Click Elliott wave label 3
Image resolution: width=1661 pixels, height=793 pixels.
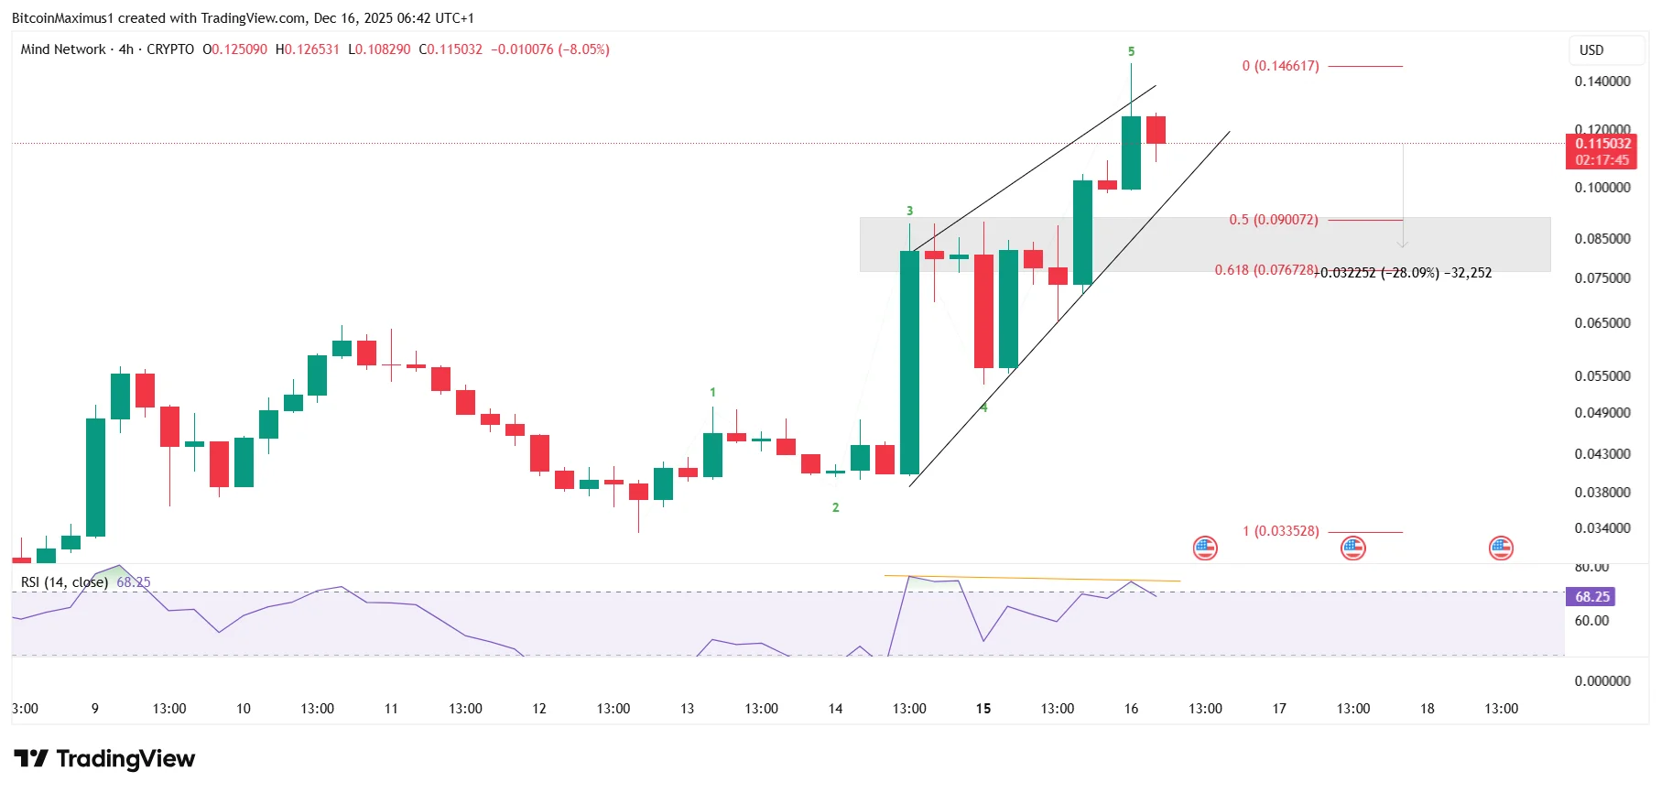tap(909, 212)
